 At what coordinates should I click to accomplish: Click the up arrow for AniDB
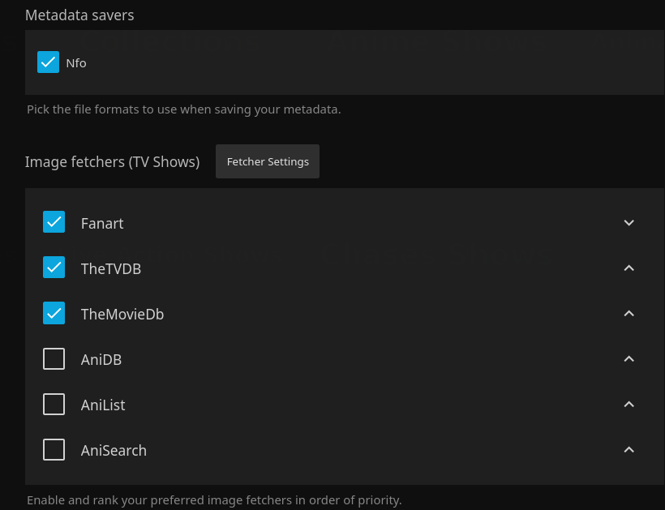(629, 359)
